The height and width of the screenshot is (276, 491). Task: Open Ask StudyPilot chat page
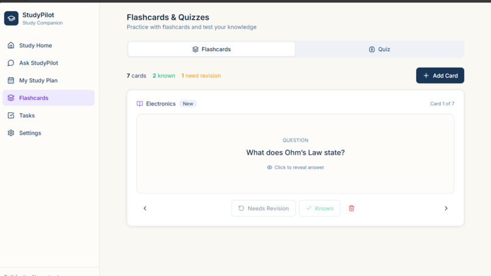pyautogui.click(x=49, y=63)
